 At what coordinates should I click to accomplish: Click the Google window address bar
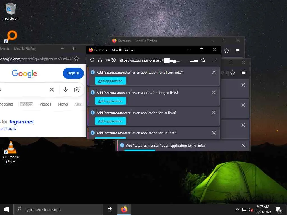pyautogui.click(x=36, y=59)
